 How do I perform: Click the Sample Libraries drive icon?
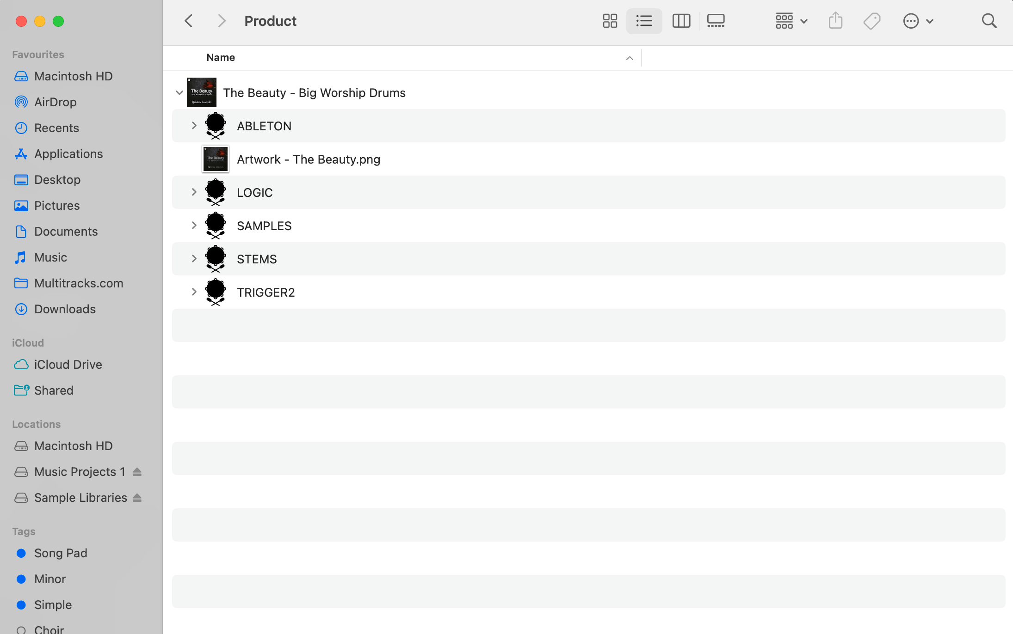coord(21,498)
